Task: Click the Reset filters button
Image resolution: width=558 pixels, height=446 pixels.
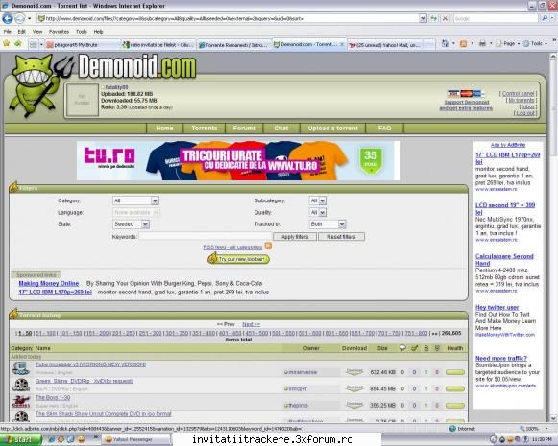Action: click(x=341, y=237)
